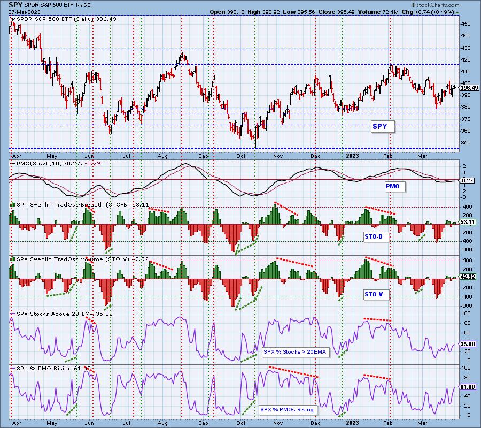Click the green up-arrow beside the Chg value
The image size is (481, 428).
click(457, 13)
